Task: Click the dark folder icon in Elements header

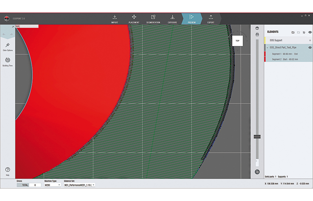Action: (x=293, y=32)
